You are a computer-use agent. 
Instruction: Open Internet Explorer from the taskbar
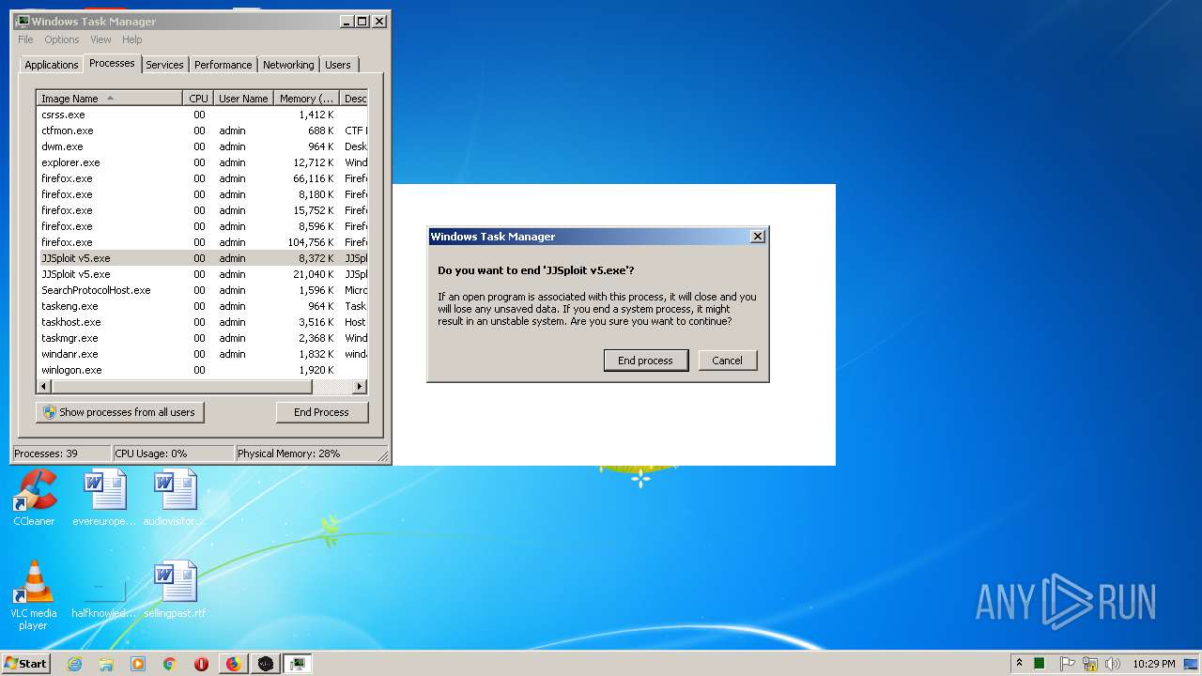pos(75,664)
